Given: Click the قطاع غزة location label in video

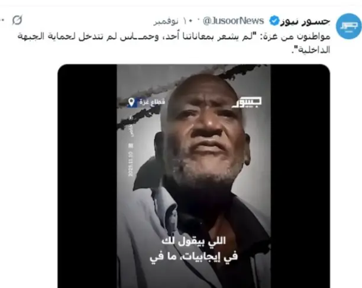Looking at the screenshot, I should click(x=152, y=102).
